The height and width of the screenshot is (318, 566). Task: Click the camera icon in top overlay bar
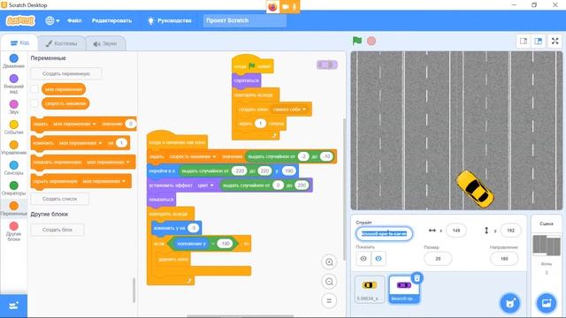(285, 6)
